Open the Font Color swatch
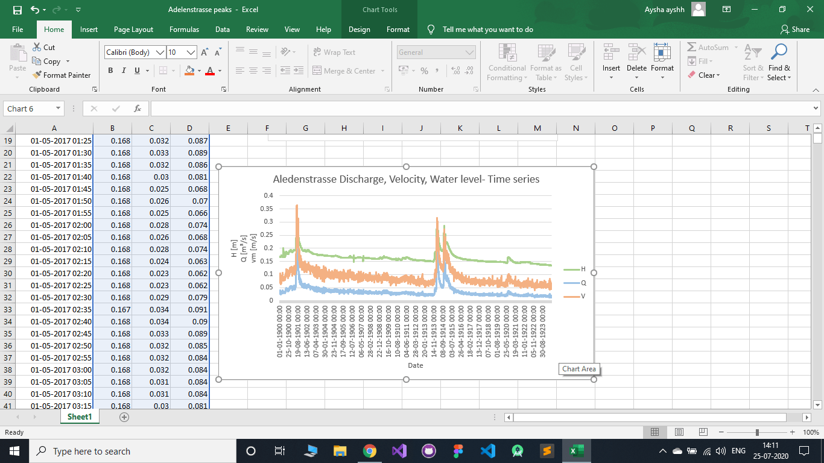Screen dimensions: 824x463 tap(209, 71)
